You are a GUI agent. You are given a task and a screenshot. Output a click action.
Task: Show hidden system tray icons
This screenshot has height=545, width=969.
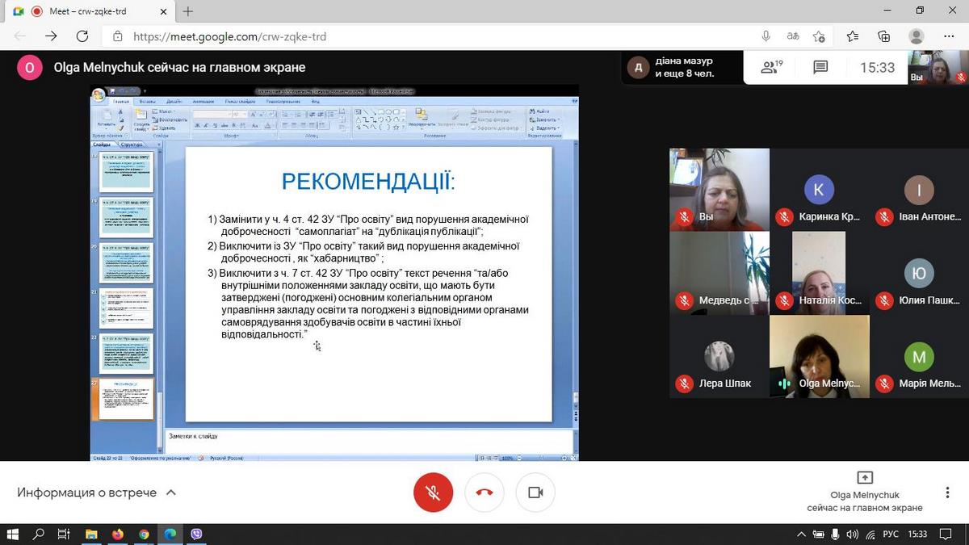(x=801, y=535)
